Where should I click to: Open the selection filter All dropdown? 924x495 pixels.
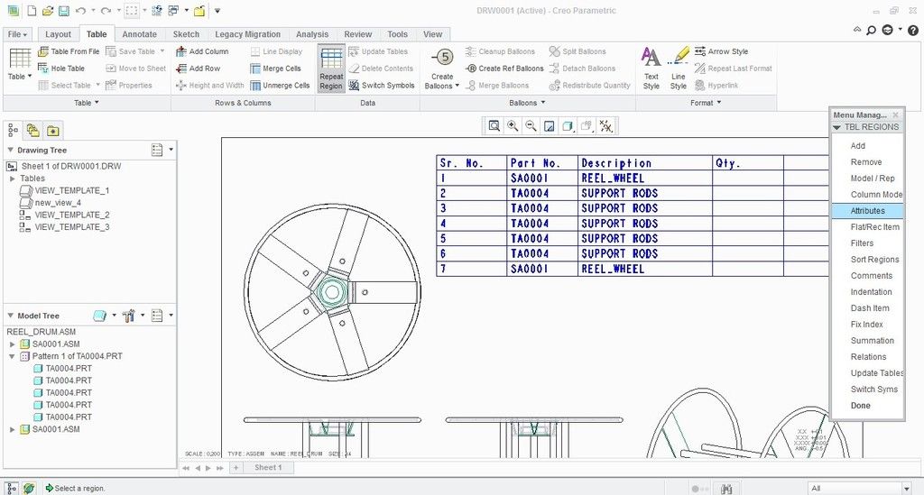(x=907, y=489)
